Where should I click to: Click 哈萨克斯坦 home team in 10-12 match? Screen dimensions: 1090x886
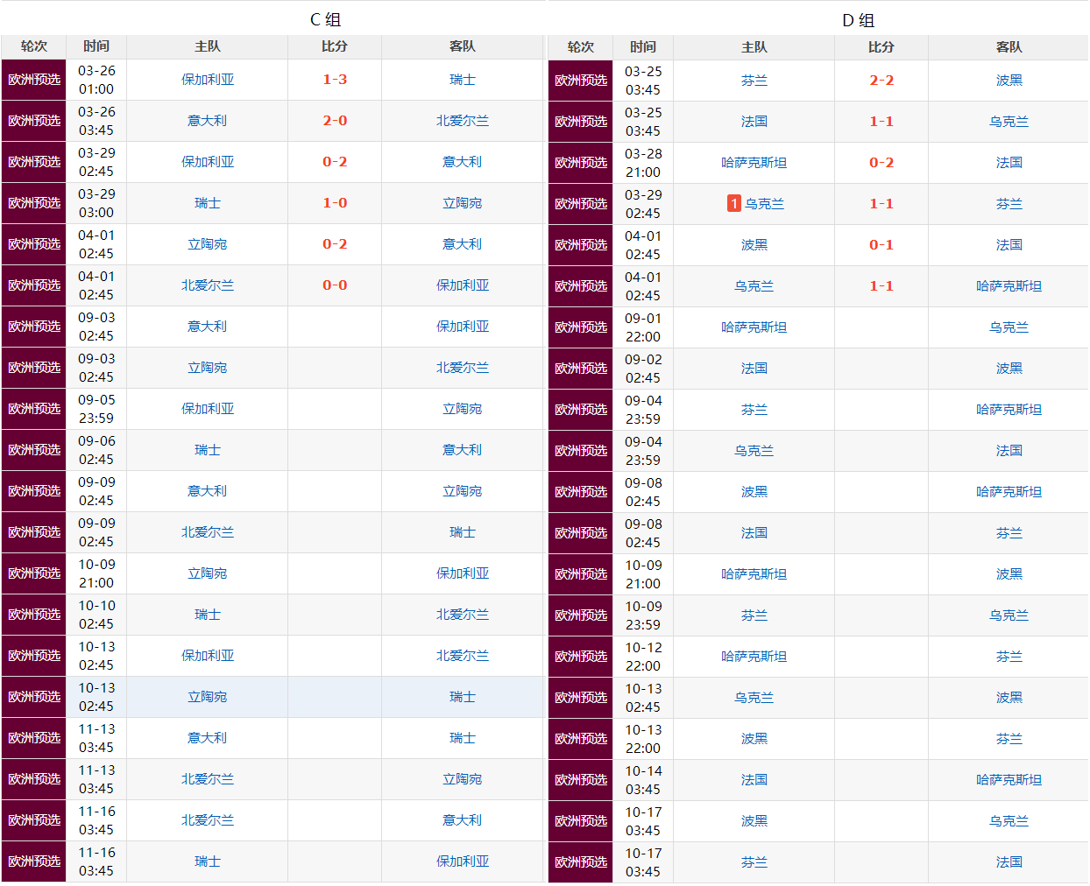point(754,657)
